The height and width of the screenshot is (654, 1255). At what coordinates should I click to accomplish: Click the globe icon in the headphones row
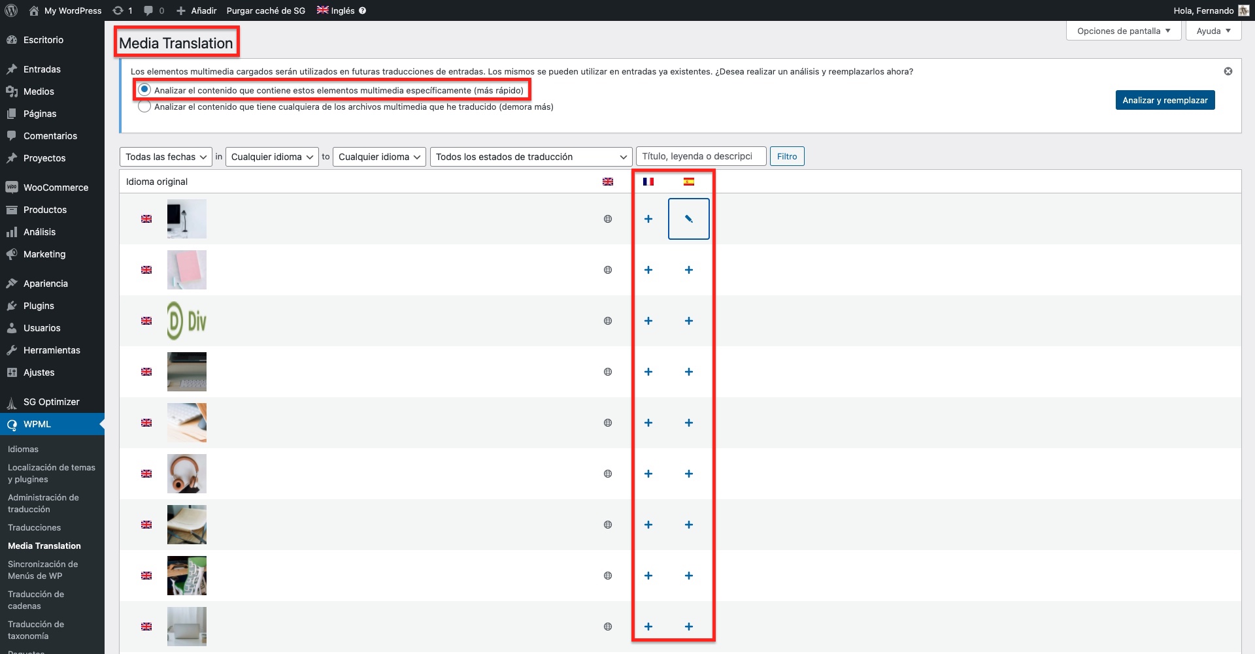tap(607, 474)
